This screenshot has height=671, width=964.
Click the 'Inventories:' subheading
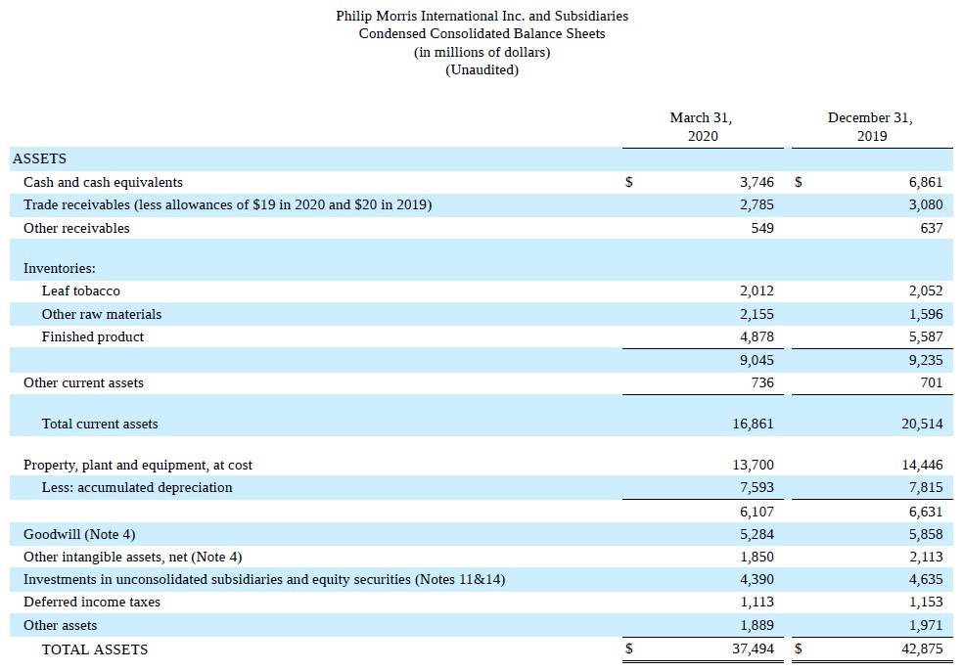click(60, 269)
